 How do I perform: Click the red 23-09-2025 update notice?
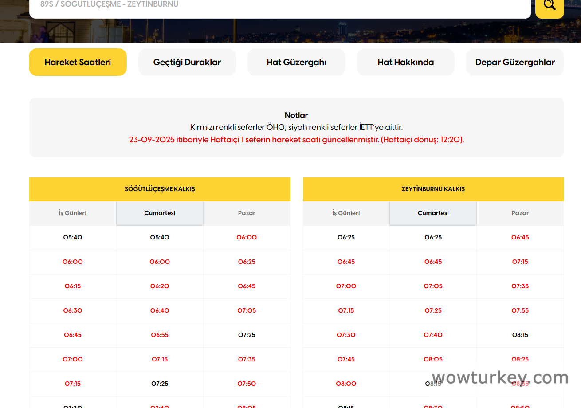pyautogui.click(x=296, y=140)
